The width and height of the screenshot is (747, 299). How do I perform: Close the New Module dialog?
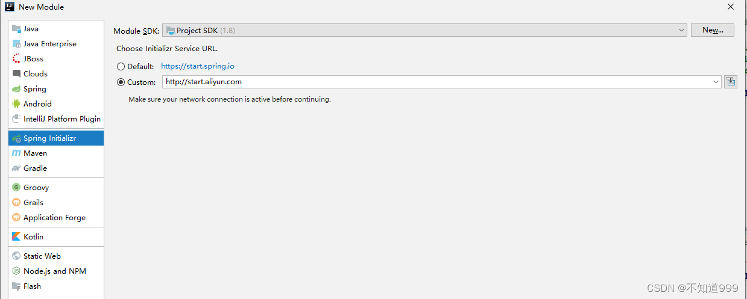731,7
